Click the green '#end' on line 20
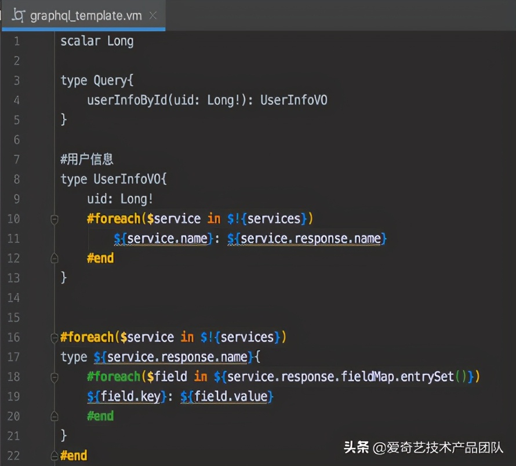Screen dimensions: 516x466 pos(100,416)
